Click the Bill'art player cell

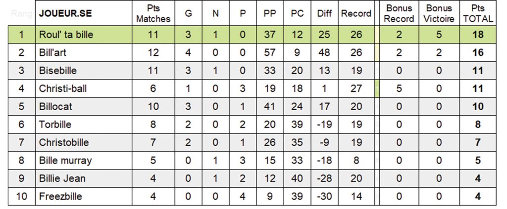83,52
